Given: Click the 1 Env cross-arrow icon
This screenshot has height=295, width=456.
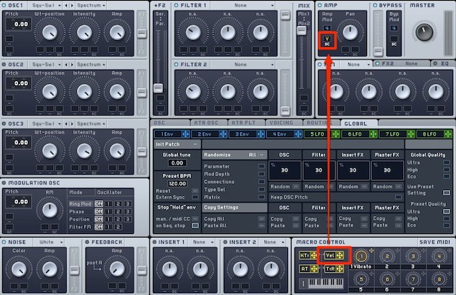Looking at the screenshot, I should [185, 134].
